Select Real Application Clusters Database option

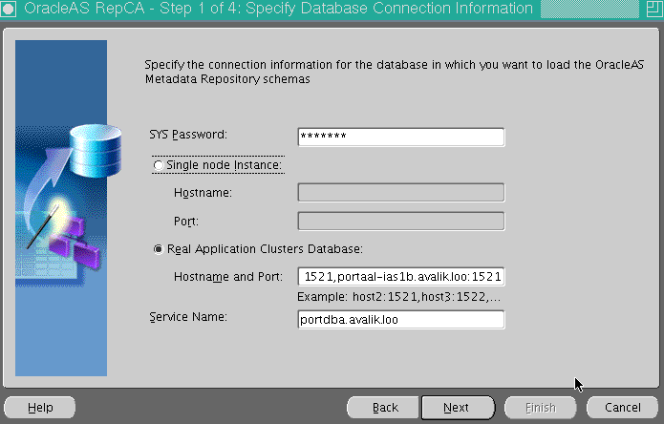(x=159, y=249)
